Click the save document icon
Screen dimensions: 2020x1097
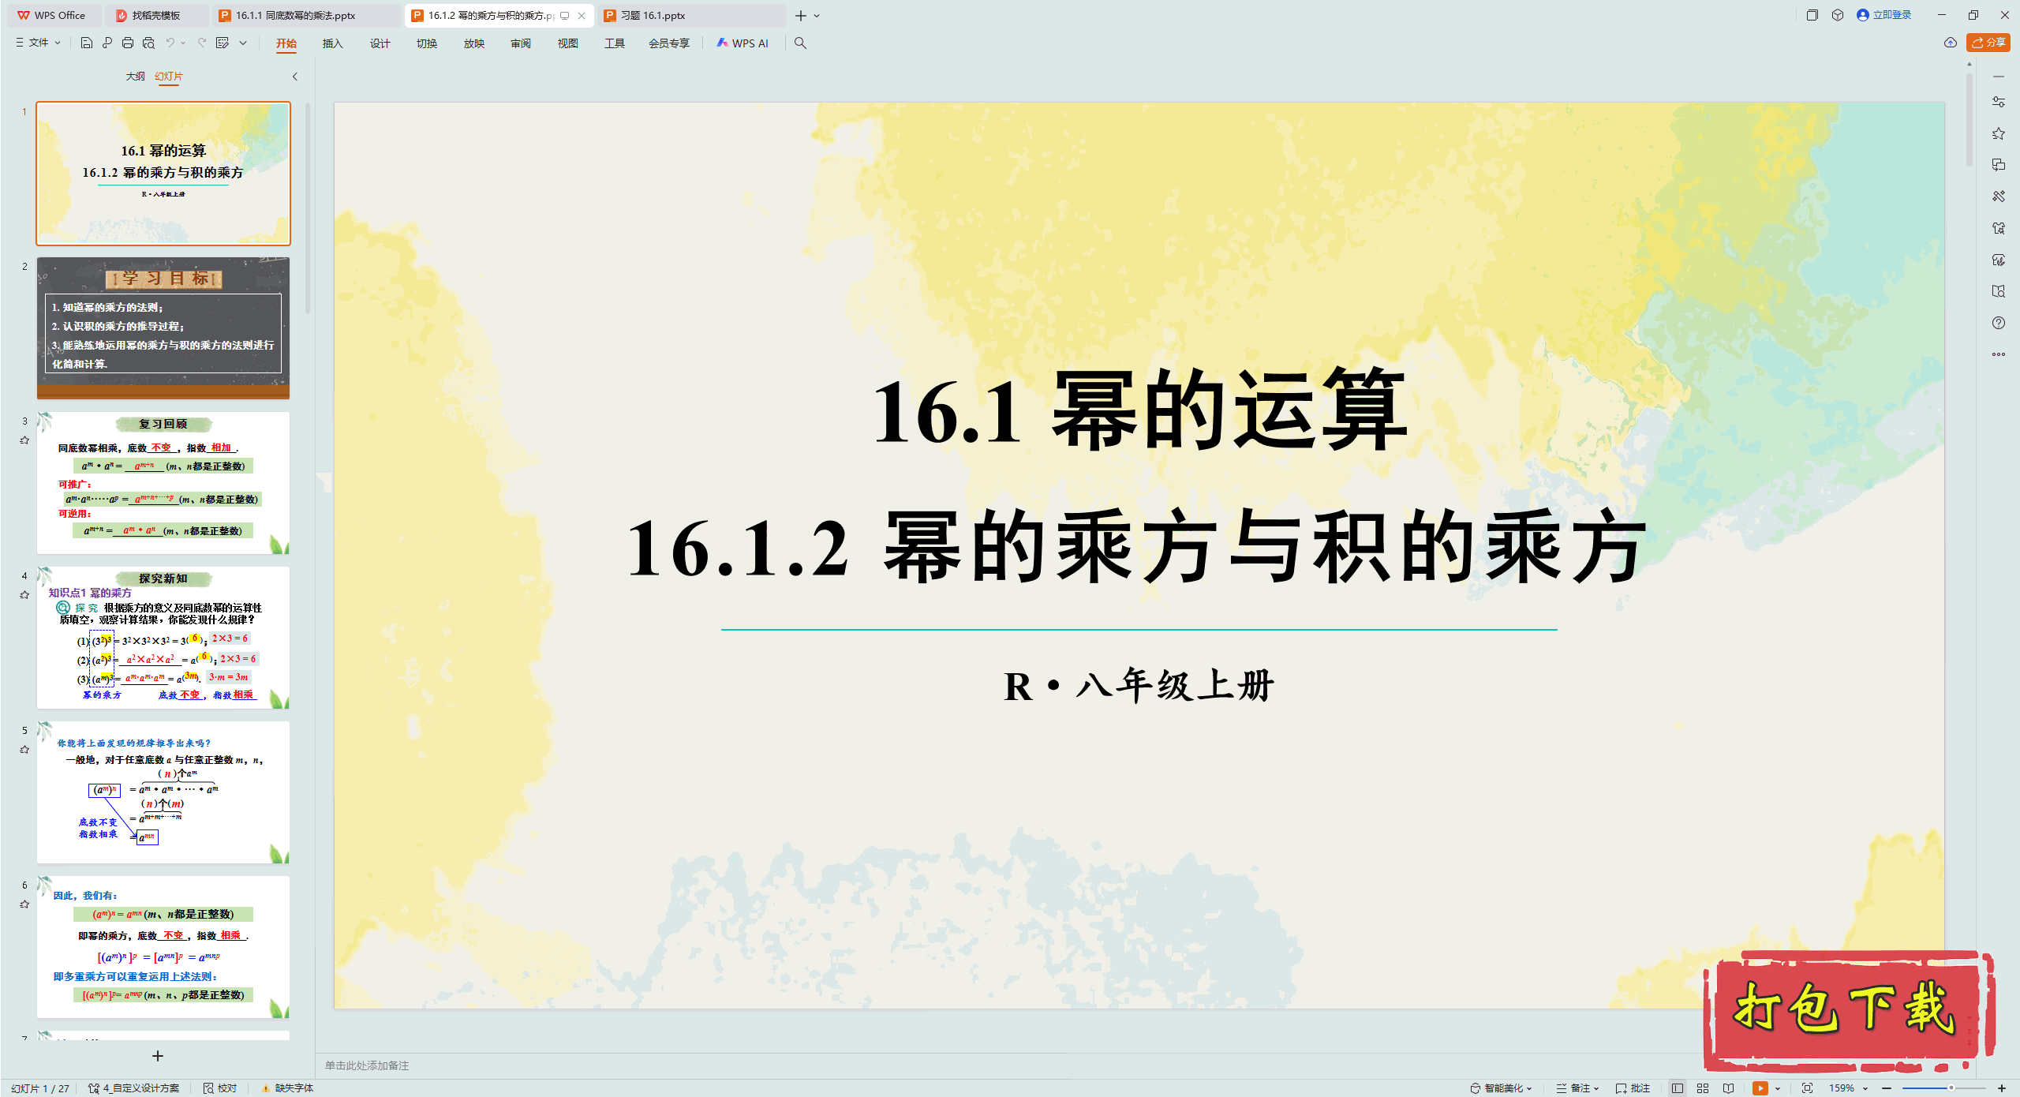87,43
